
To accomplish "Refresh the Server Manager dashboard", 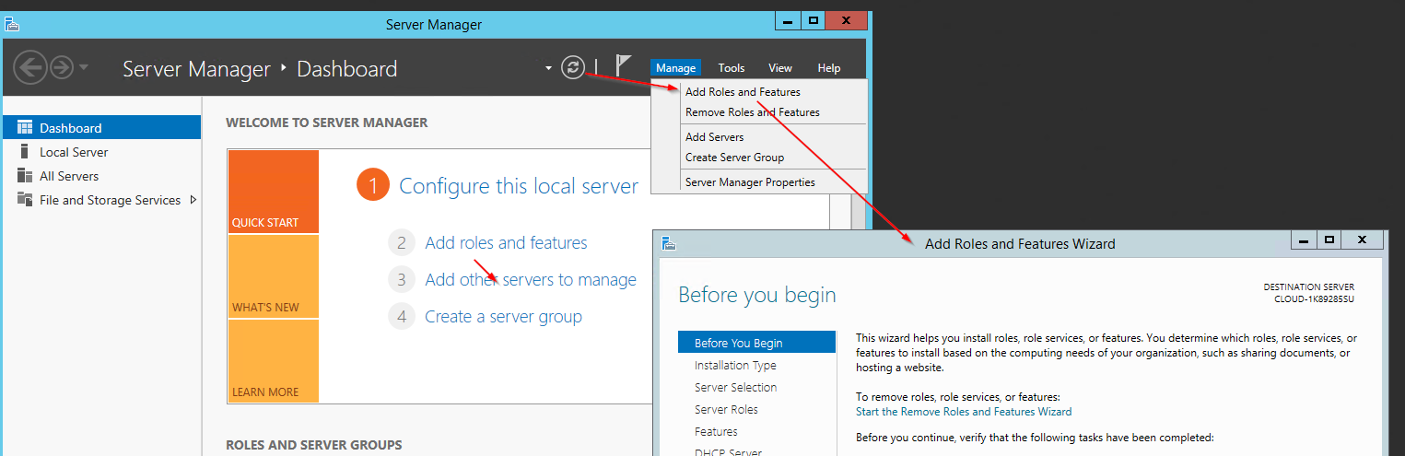I will 573,67.
